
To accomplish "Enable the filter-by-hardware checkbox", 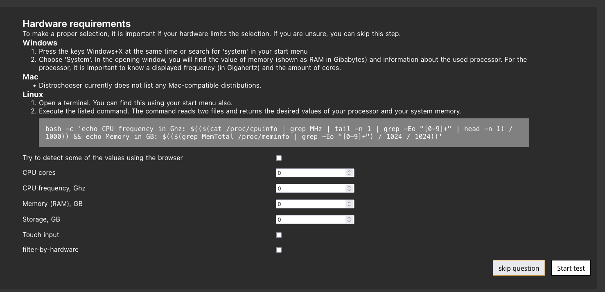I will [x=279, y=250].
